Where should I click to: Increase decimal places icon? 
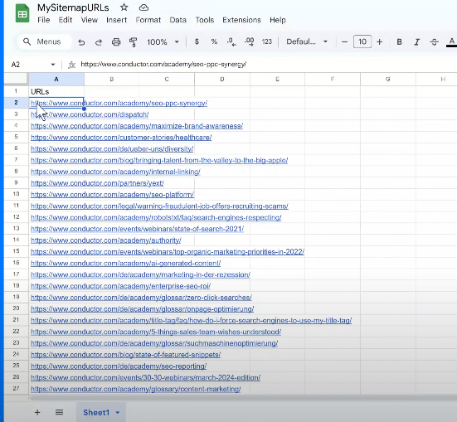pyautogui.click(x=249, y=42)
